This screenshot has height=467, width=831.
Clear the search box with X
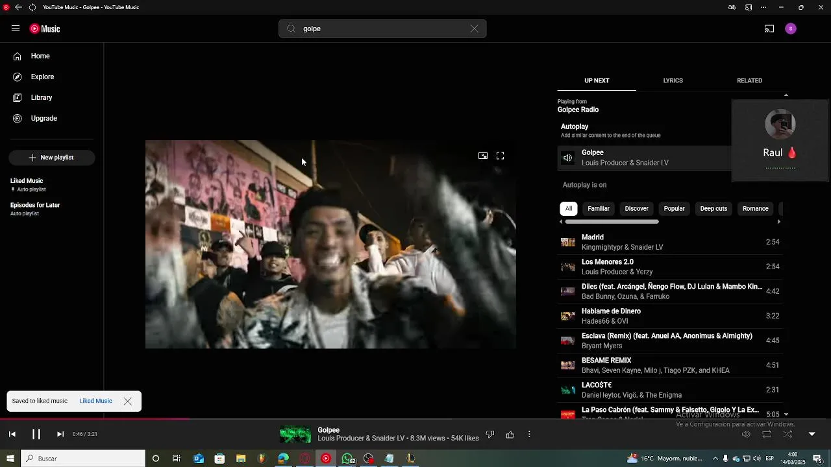click(474, 29)
